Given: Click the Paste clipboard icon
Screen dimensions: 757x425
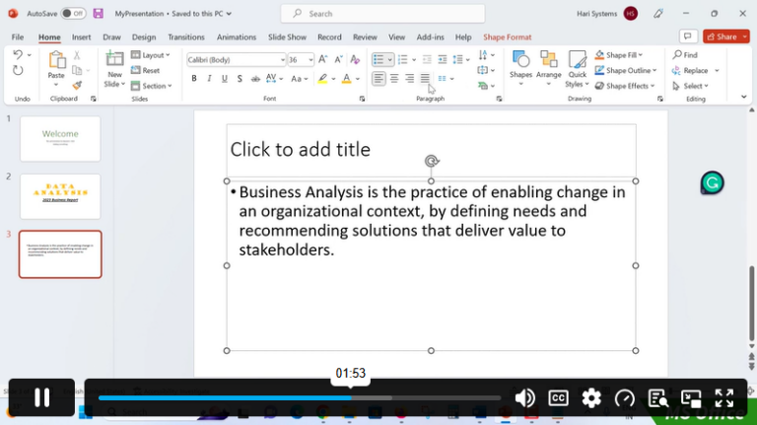Looking at the screenshot, I should pos(56,60).
